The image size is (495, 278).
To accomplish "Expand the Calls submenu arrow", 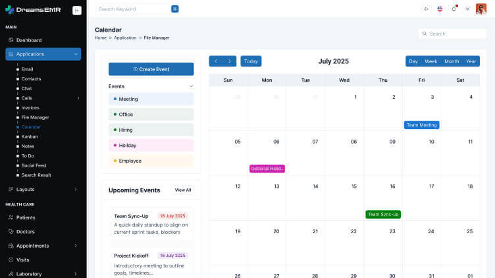I will click(x=78, y=98).
